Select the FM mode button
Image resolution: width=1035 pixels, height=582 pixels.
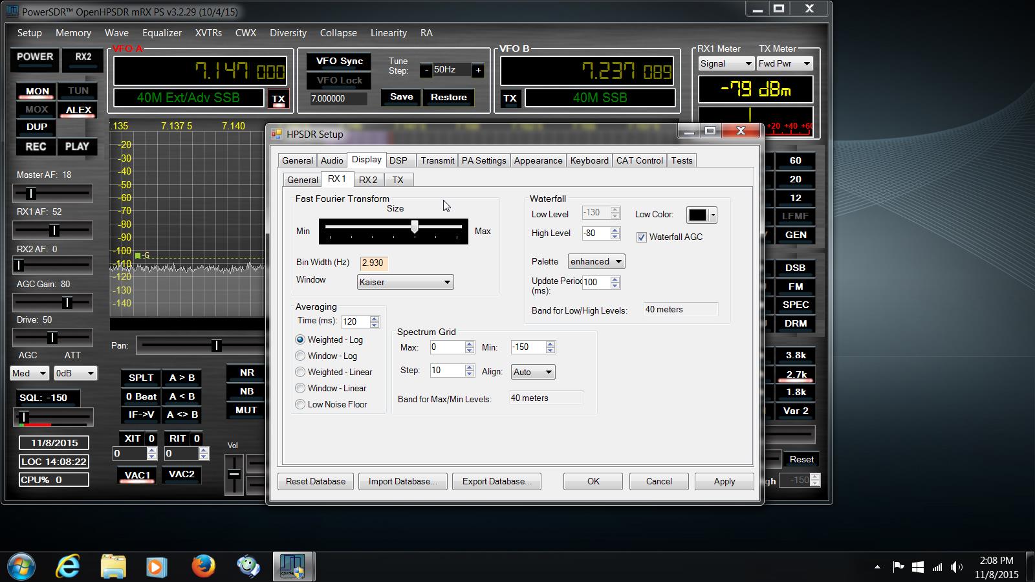tap(796, 286)
